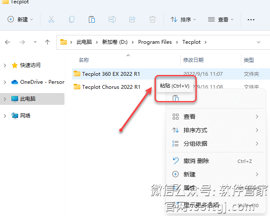This screenshot has height=216, width=270.
Task: Open address bar history dropdown
Action: 259,42
